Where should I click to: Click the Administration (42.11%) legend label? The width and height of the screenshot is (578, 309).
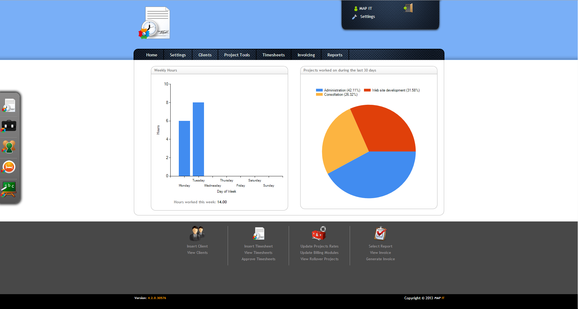click(x=342, y=90)
